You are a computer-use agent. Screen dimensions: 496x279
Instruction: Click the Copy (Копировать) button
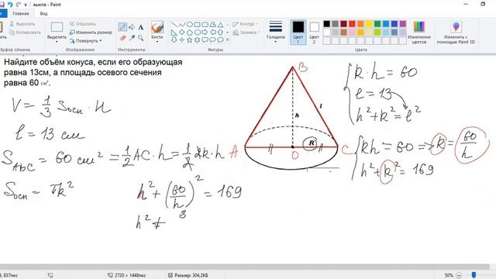click(25, 33)
